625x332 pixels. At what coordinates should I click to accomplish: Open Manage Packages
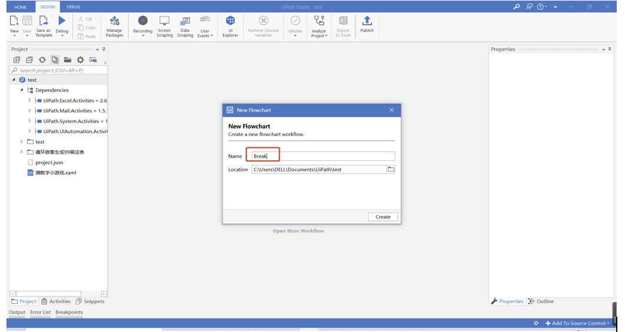tap(114, 26)
